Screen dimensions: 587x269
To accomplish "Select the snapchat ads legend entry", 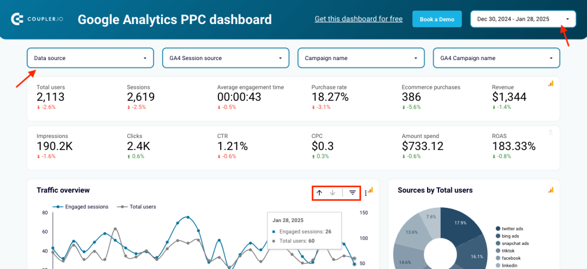I will tap(512, 243).
